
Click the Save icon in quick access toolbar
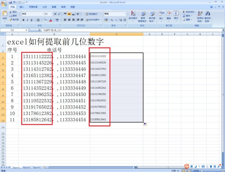tap(10, 2)
